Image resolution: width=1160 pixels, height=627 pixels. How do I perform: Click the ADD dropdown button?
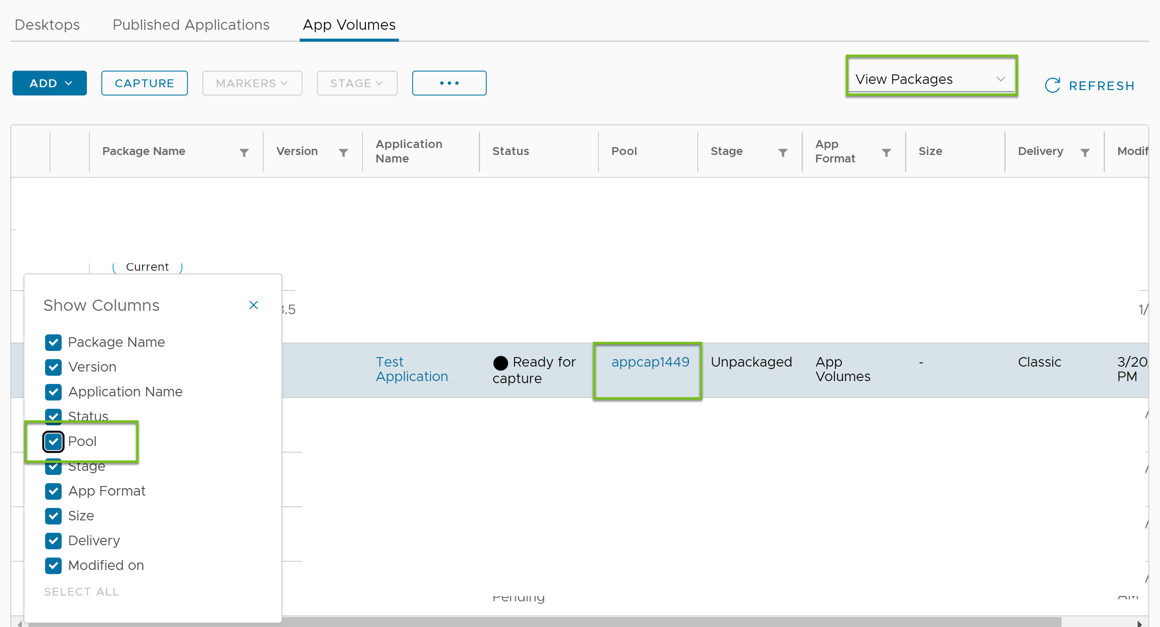click(x=50, y=83)
